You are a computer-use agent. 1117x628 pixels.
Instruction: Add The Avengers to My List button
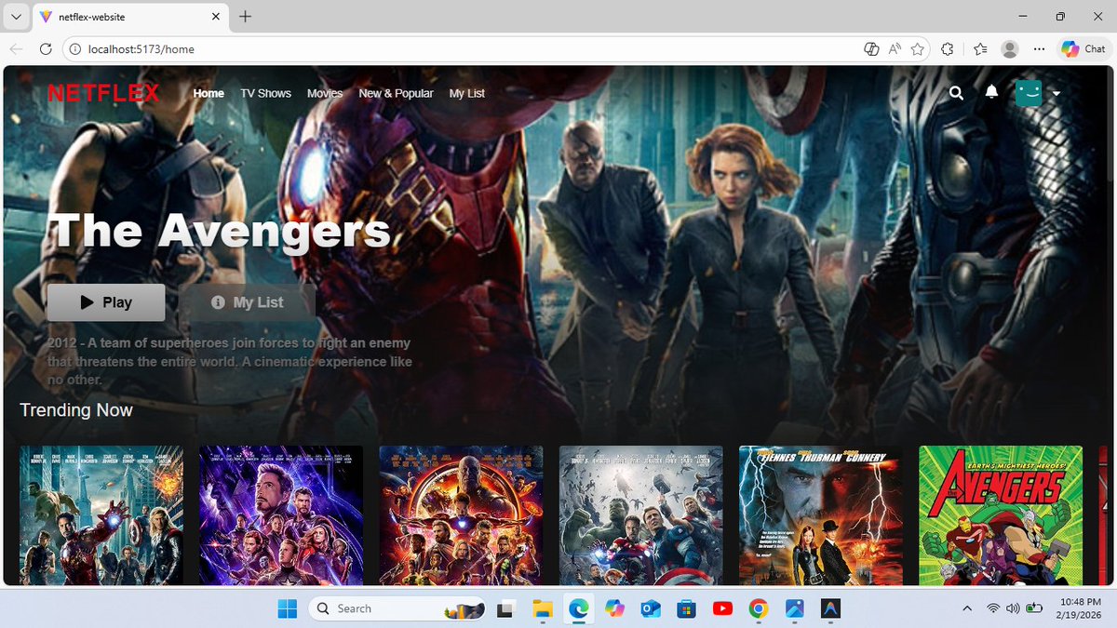coord(248,302)
